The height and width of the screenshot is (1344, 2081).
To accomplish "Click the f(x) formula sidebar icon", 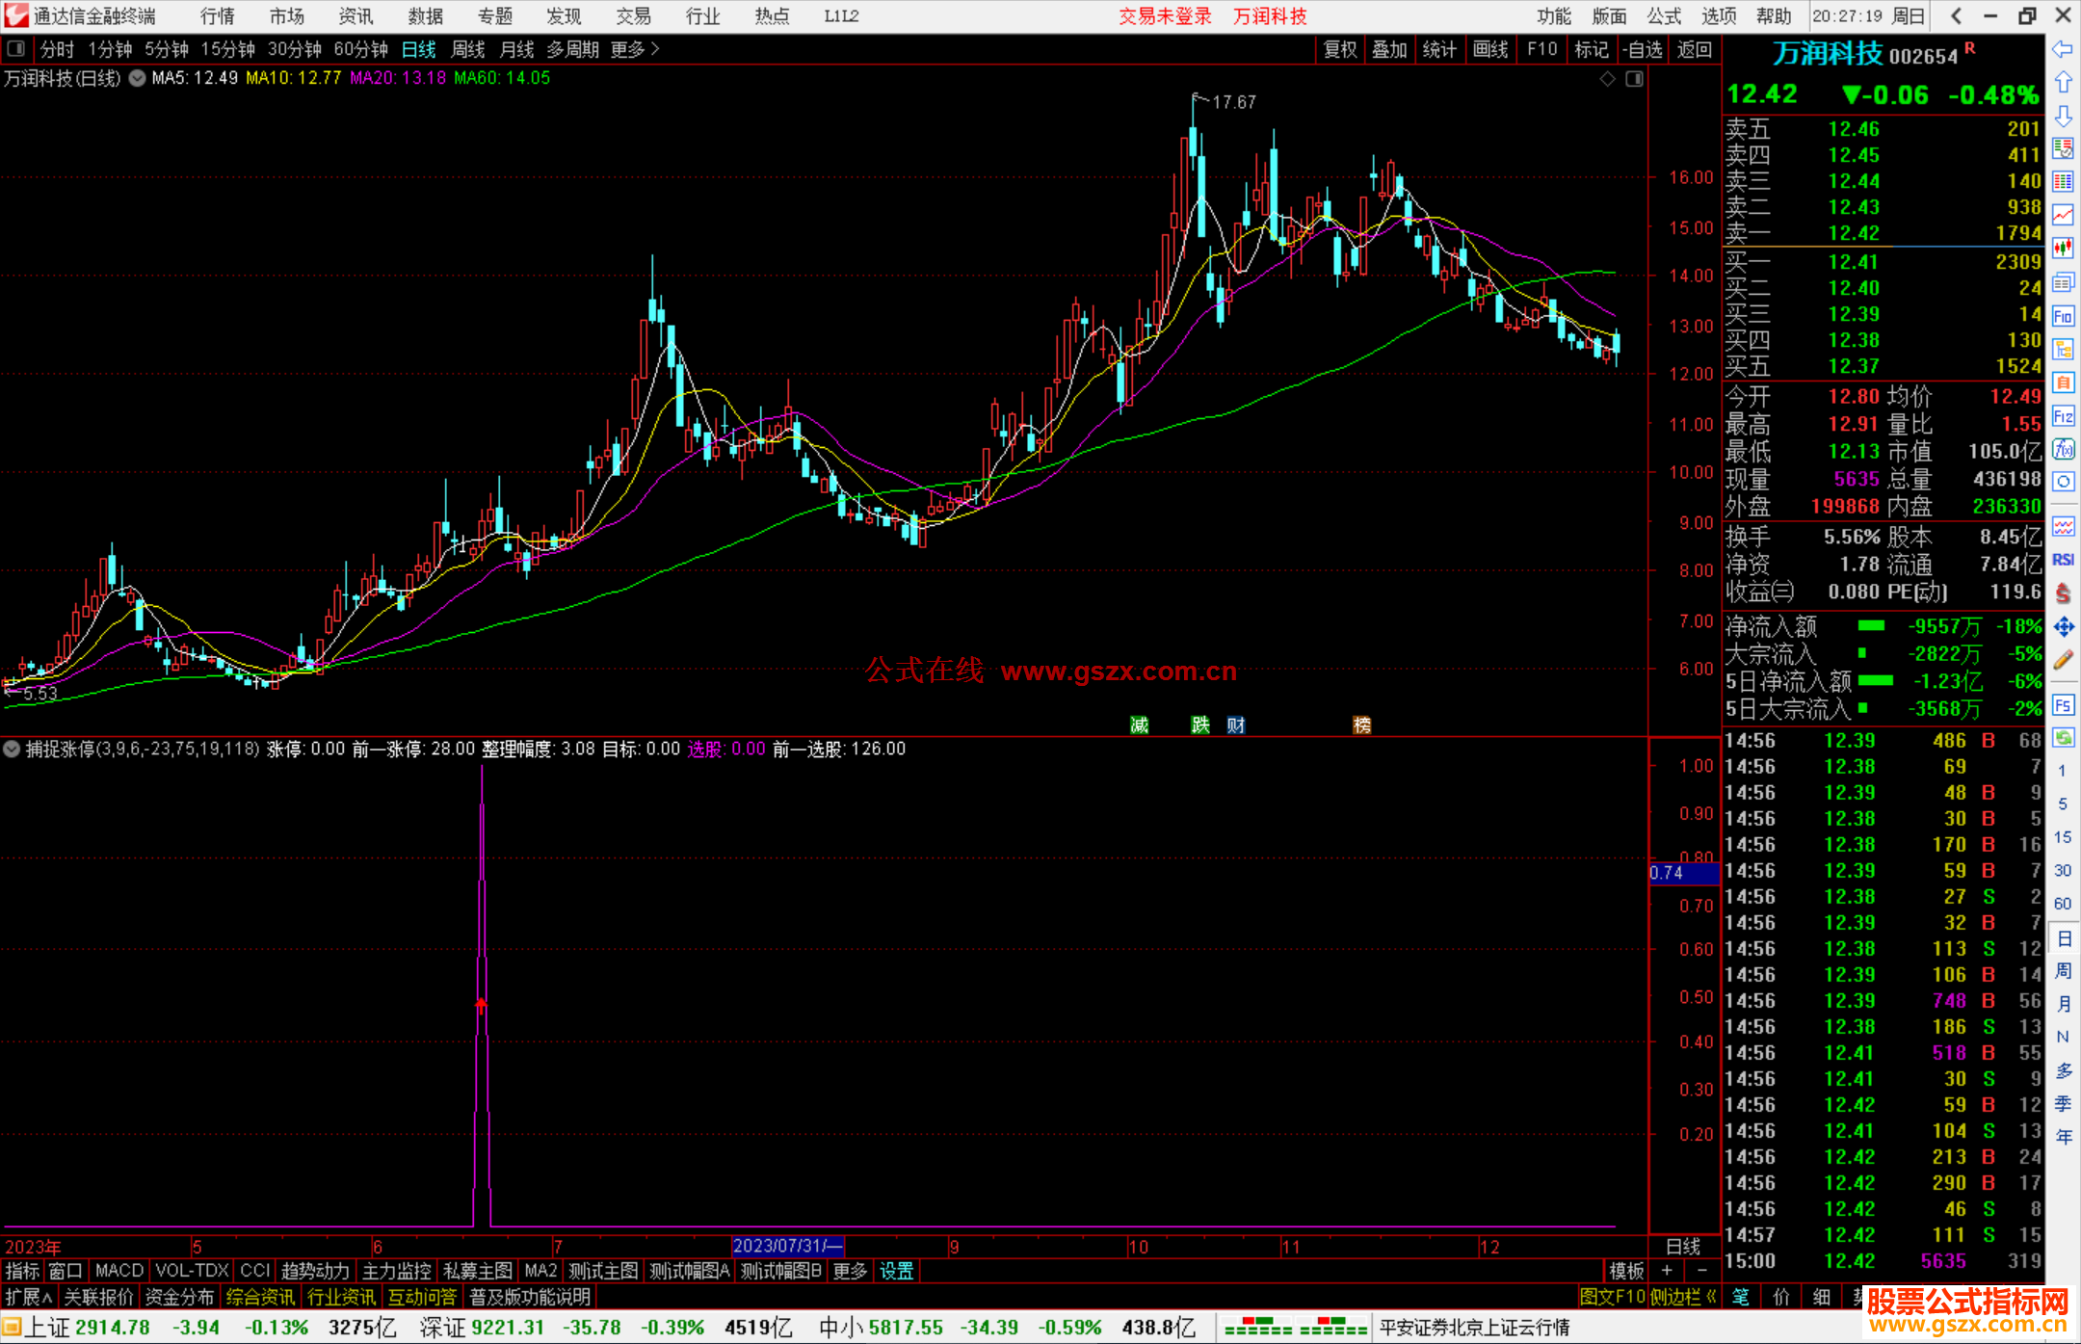I will click(x=2063, y=449).
